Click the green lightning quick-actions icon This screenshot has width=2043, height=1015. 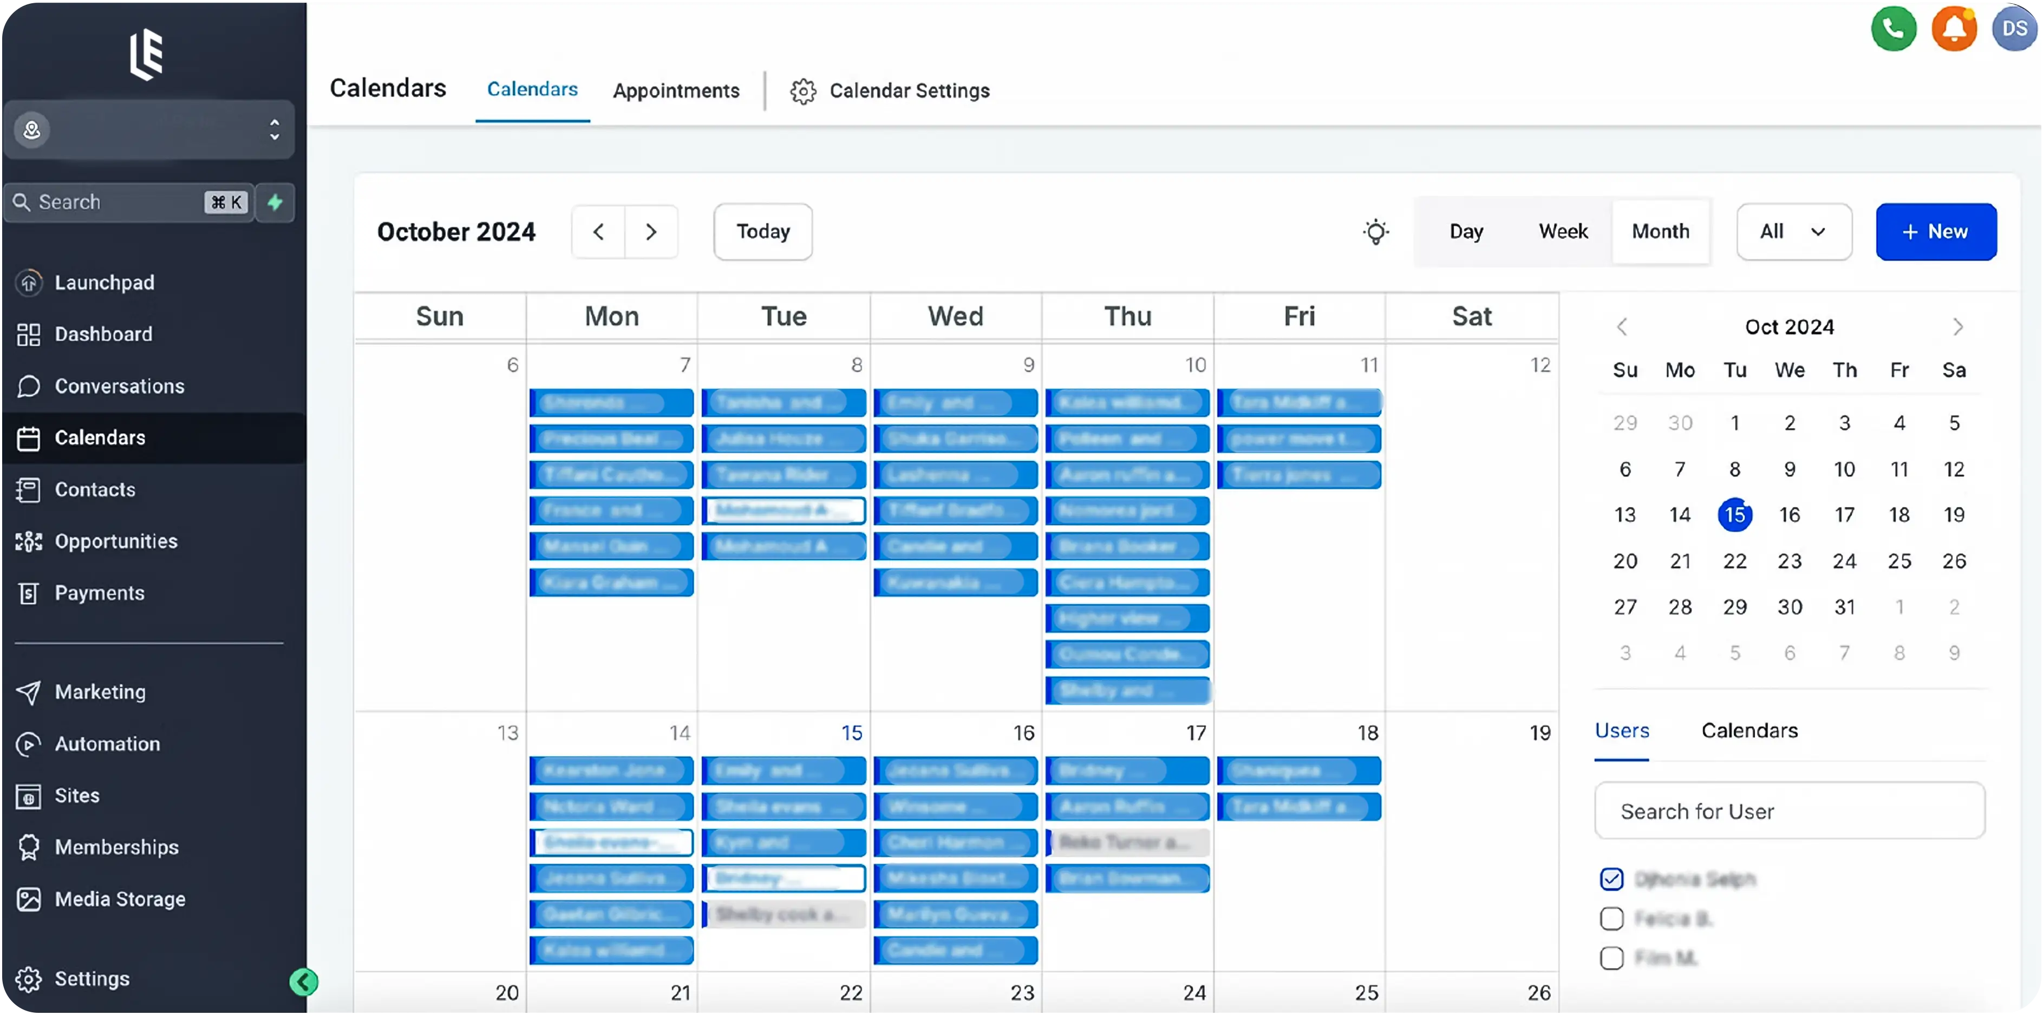pos(275,202)
